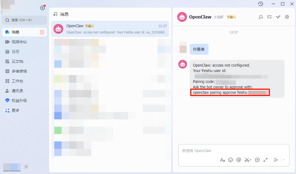Expand the send options dropdown arrow
Screen dimensions: 296x174
pyautogui.click(x=284, y=160)
